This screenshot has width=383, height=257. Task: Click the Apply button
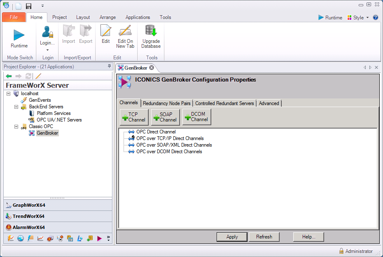click(232, 237)
